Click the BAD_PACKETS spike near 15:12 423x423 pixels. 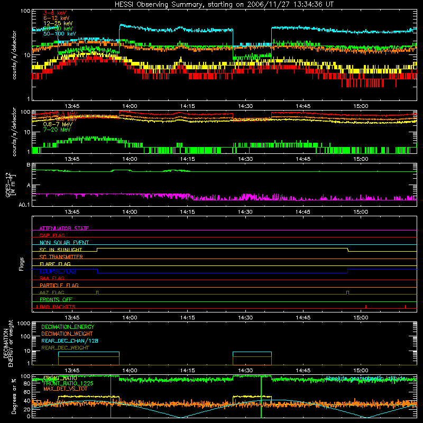(406, 307)
